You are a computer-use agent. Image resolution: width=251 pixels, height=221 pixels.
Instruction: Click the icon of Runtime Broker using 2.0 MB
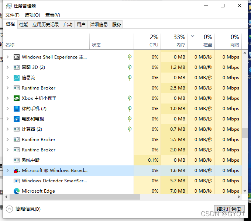[x=17, y=150]
